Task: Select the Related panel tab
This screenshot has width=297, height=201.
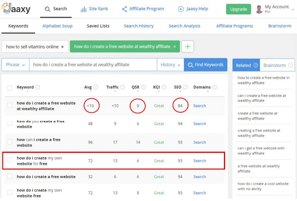Action: coord(246,65)
